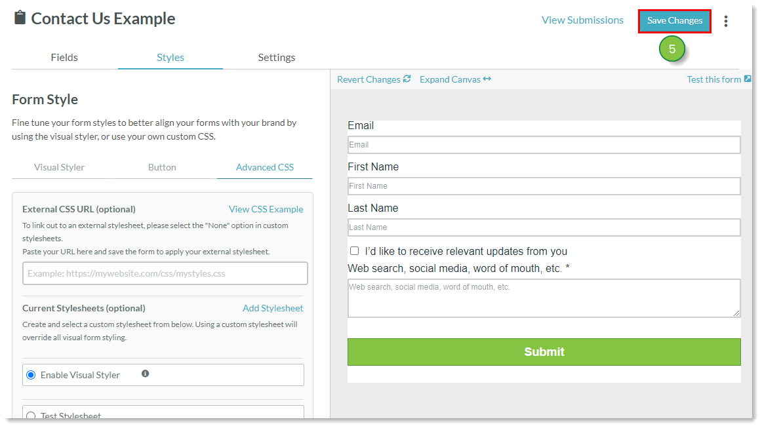Viewport: 762px width, 428px height.
Task: Click 'External CSS URL (optional)' label
Action: tap(79, 209)
